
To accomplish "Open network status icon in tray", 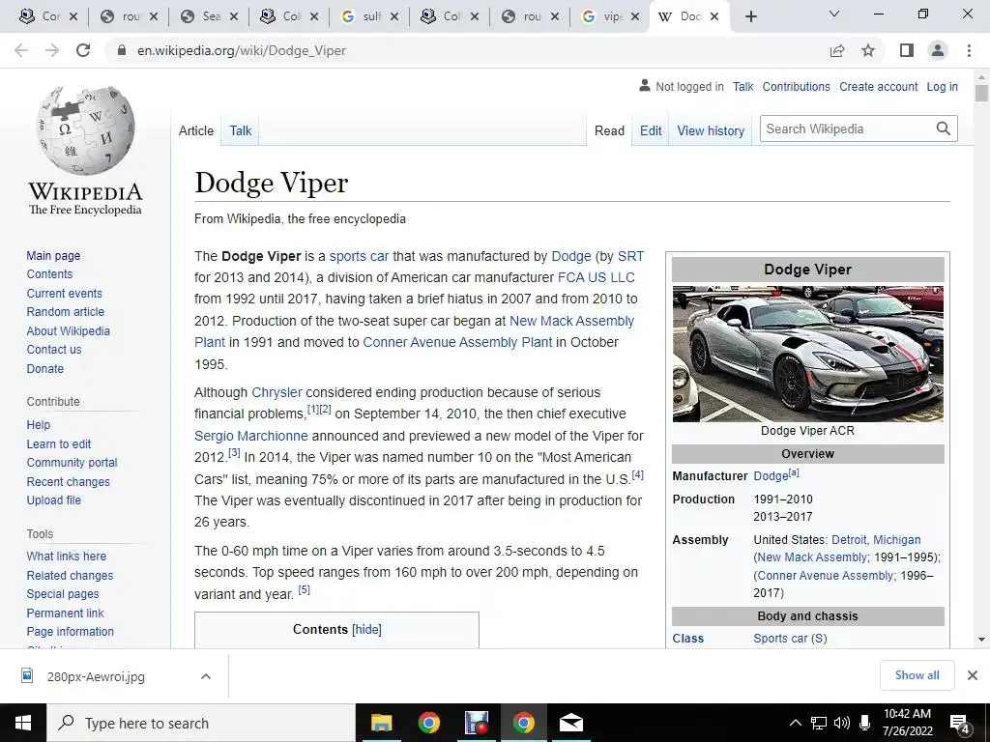I will (818, 723).
